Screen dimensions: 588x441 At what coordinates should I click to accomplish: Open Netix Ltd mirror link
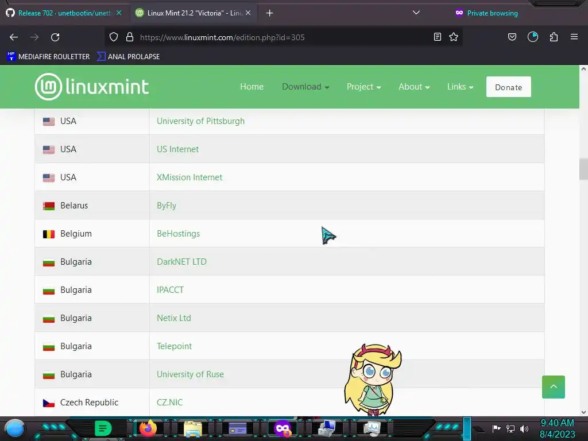point(173,318)
